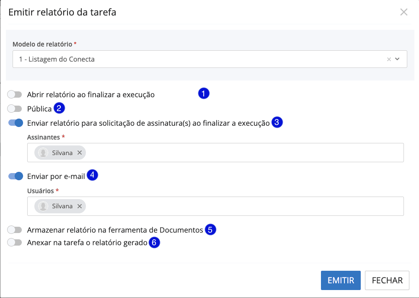Screen dimensions: 419x298
Task: Remove Silvana from Usuários field
Action: point(80,206)
